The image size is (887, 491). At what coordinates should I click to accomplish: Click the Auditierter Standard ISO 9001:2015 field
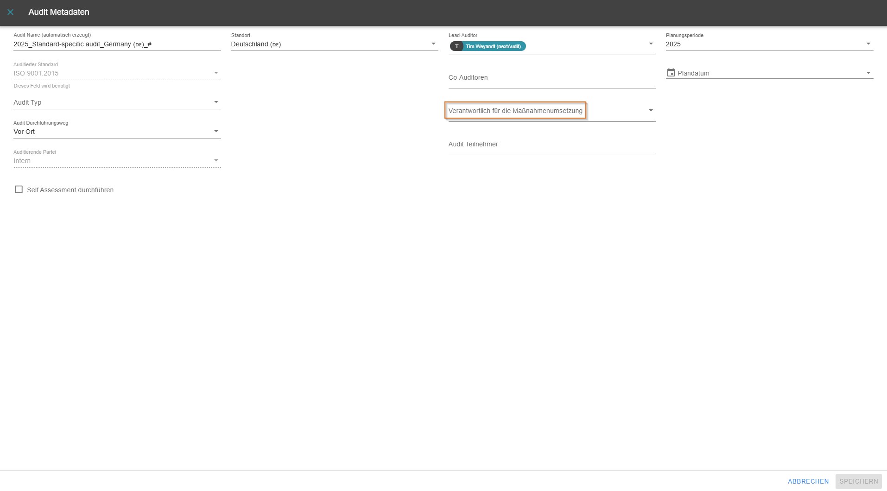tap(111, 73)
